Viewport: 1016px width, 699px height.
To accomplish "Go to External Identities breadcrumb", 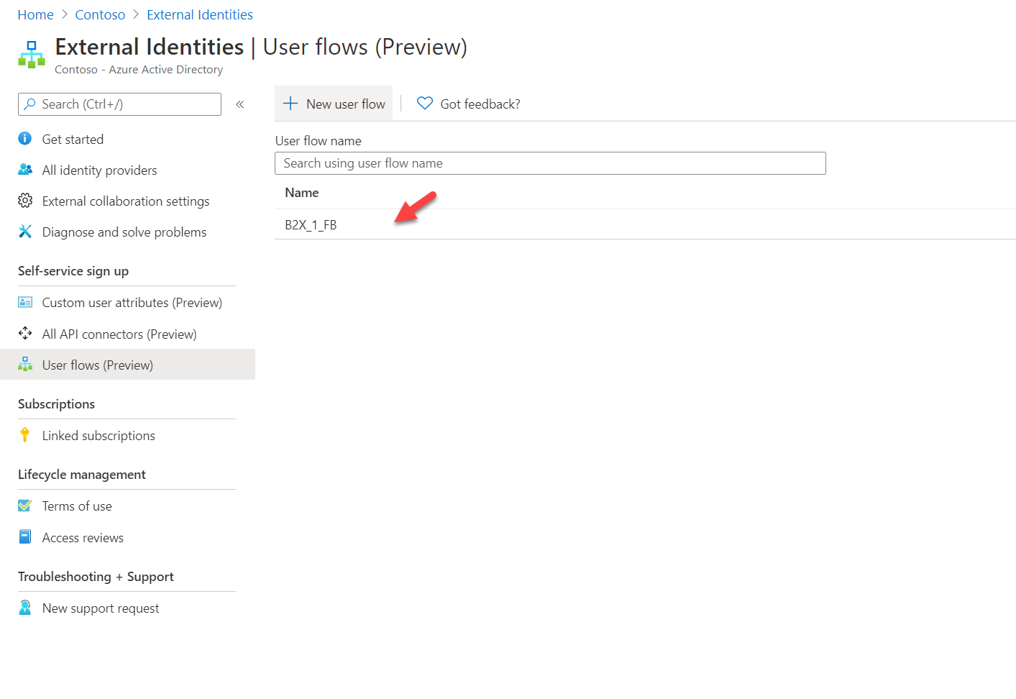I will [200, 14].
